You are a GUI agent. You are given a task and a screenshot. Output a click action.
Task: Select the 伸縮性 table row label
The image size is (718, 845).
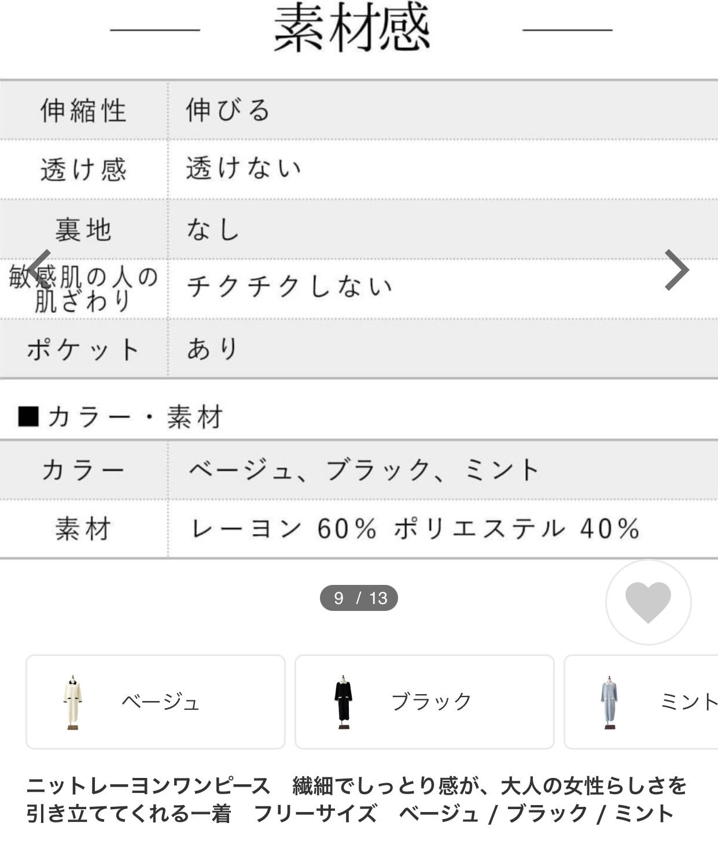[x=83, y=110]
